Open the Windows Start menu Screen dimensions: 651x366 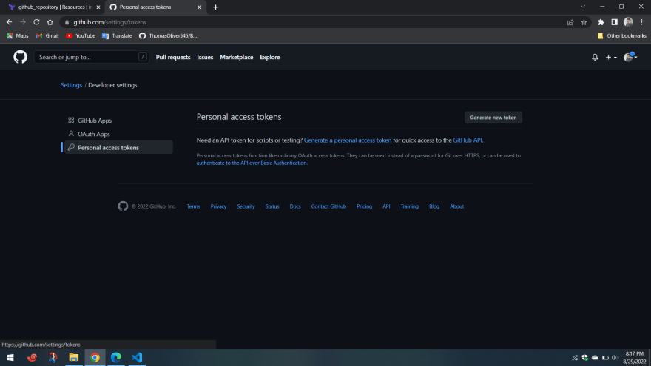point(10,357)
